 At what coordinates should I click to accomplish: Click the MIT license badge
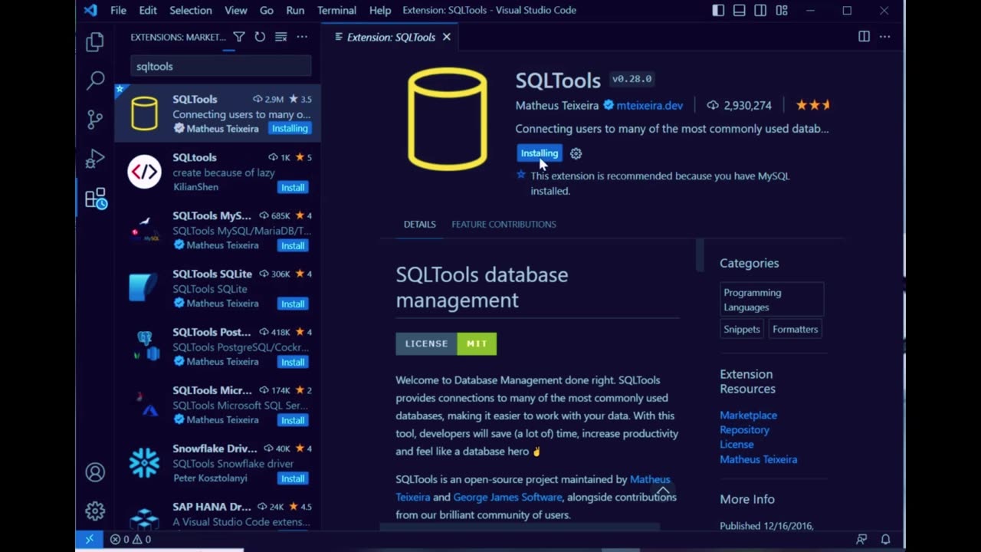point(446,343)
